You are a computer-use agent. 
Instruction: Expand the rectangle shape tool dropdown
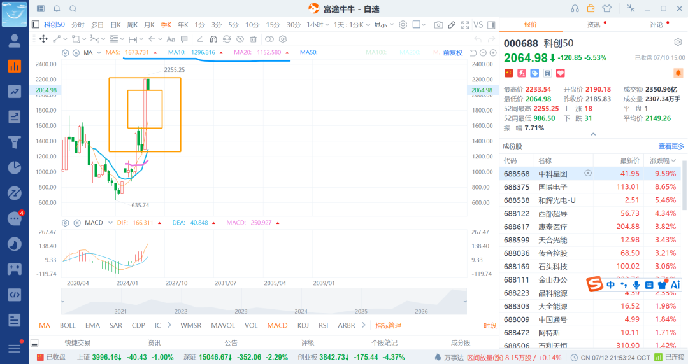coord(84,39)
